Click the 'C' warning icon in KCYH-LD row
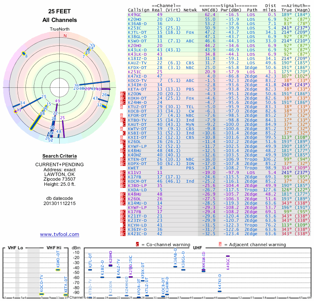 tap(124, 225)
